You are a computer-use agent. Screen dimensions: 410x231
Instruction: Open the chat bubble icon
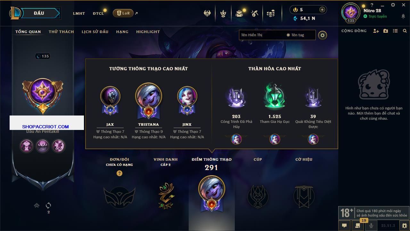coord(344,226)
